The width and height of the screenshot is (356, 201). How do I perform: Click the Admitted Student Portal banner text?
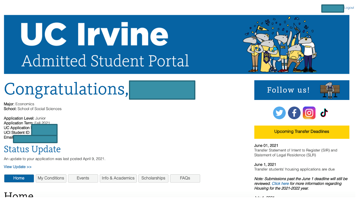pyautogui.click(x=105, y=61)
